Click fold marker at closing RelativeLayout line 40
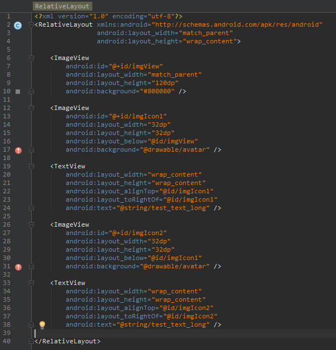336x350 pixels. (31, 341)
